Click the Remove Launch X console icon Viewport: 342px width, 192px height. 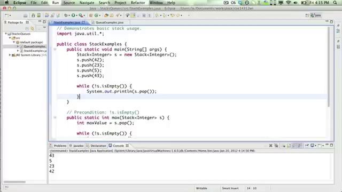(271, 146)
